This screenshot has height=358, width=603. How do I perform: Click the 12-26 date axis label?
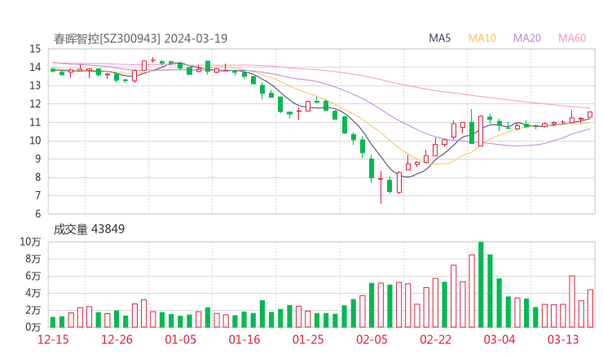117,339
